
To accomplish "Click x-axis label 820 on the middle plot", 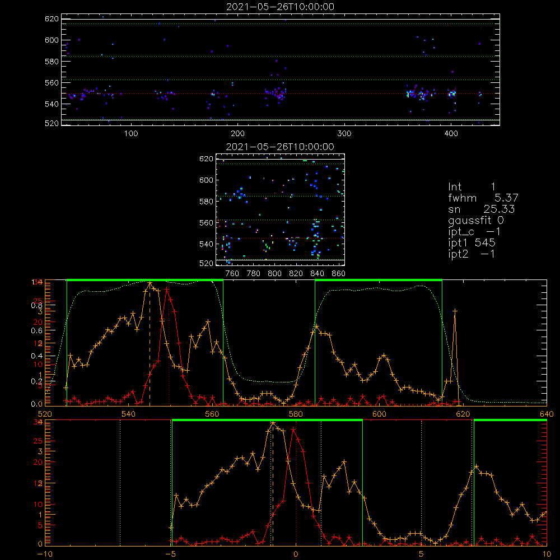I will tap(296, 274).
